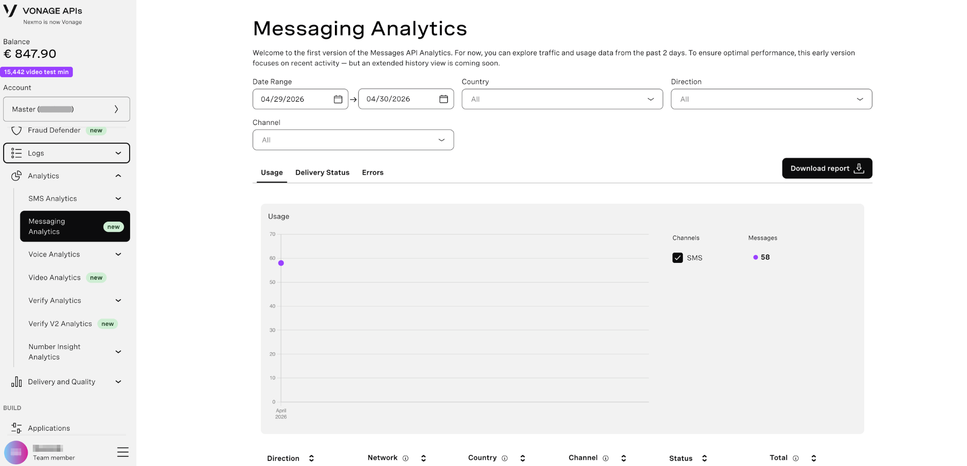The height and width of the screenshot is (466, 967).
Task: Click the end date field 04/30/2026
Action: click(x=406, y=99)
